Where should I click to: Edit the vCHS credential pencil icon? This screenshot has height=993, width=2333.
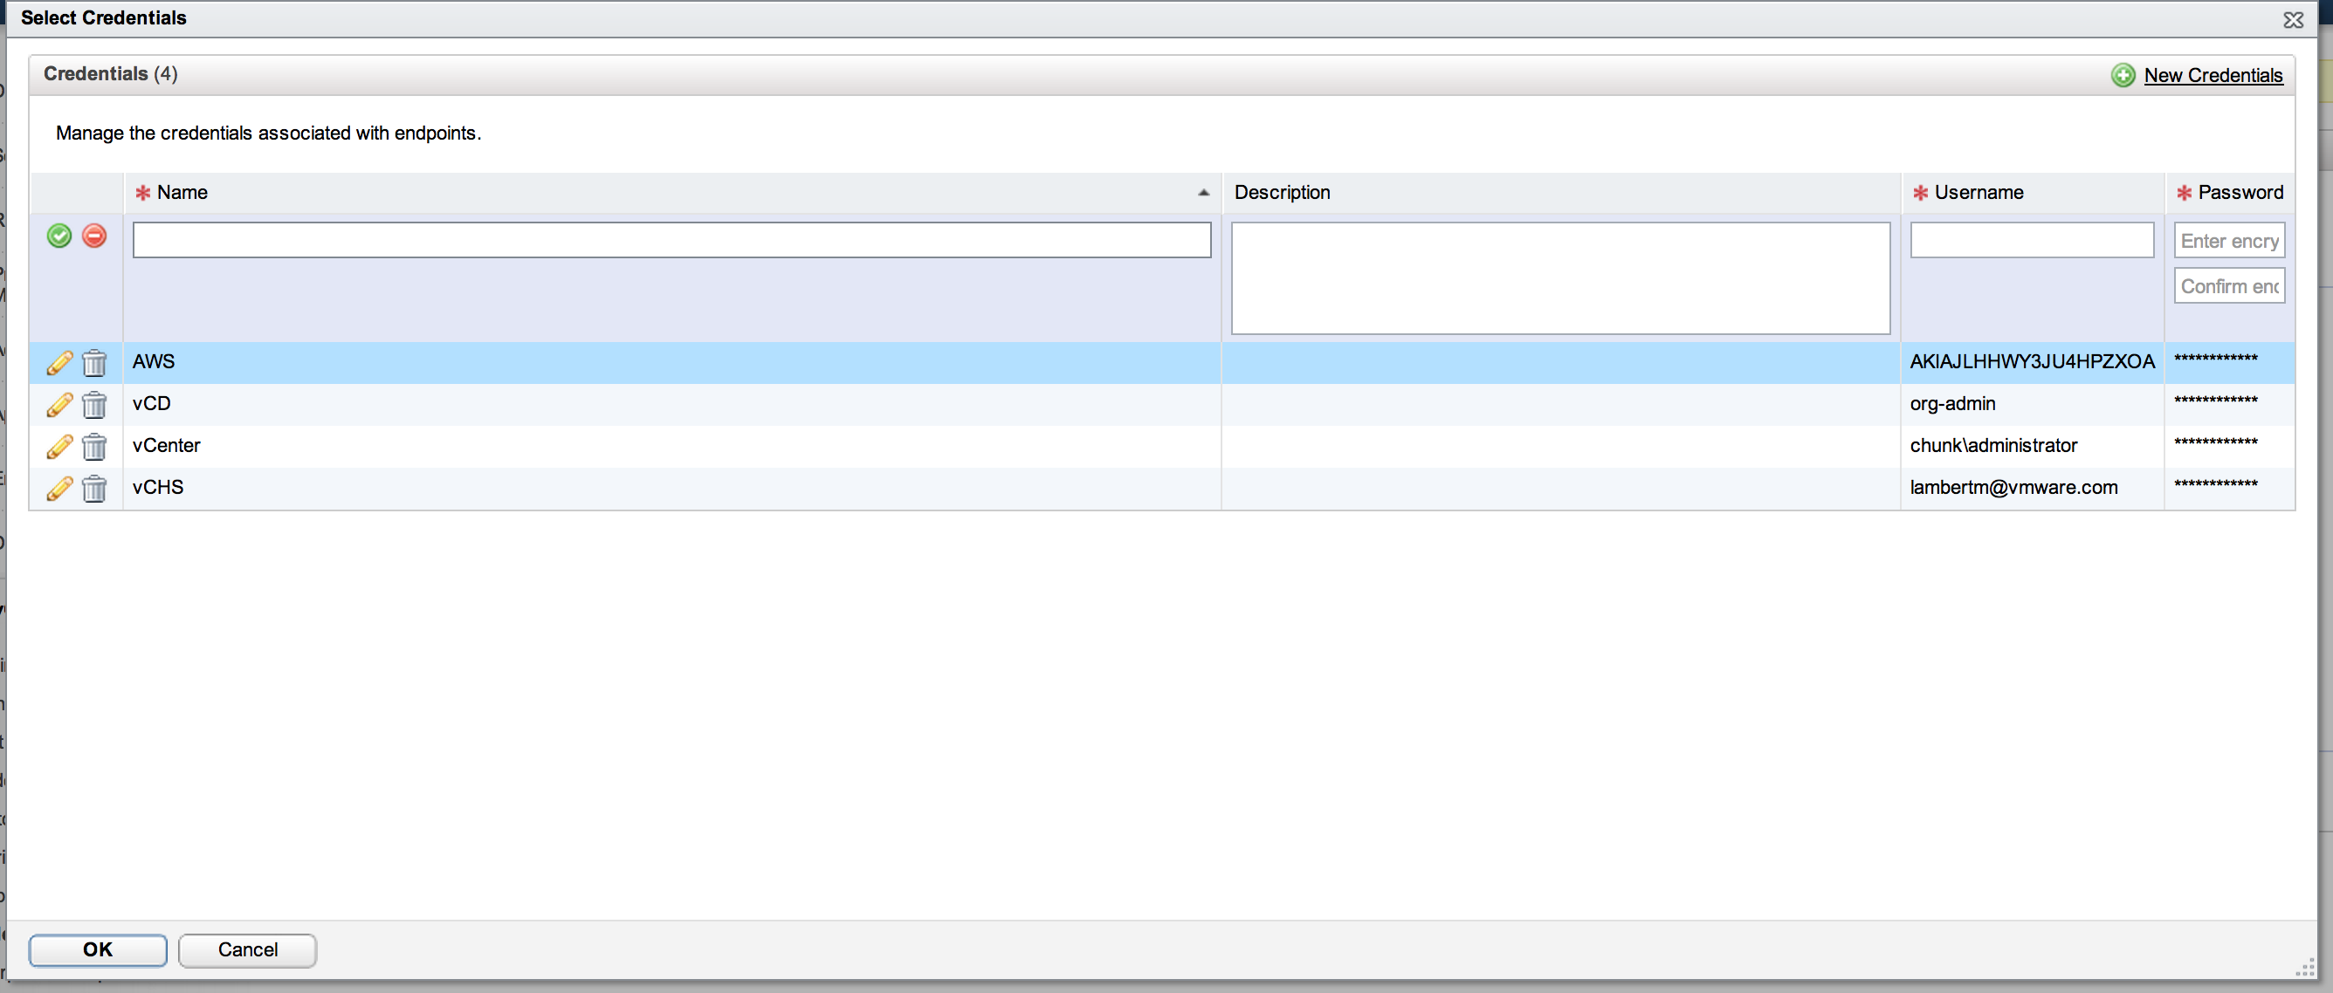[58, 489]
